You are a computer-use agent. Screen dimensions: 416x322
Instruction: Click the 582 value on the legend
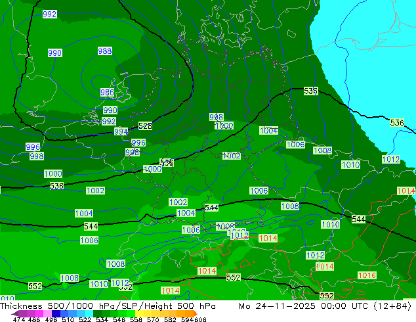tap(170, 319)
